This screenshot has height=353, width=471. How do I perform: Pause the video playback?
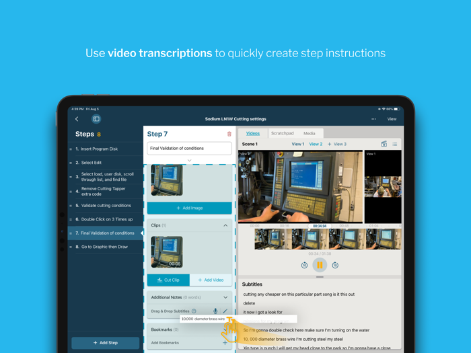click(x=320, y=265)
